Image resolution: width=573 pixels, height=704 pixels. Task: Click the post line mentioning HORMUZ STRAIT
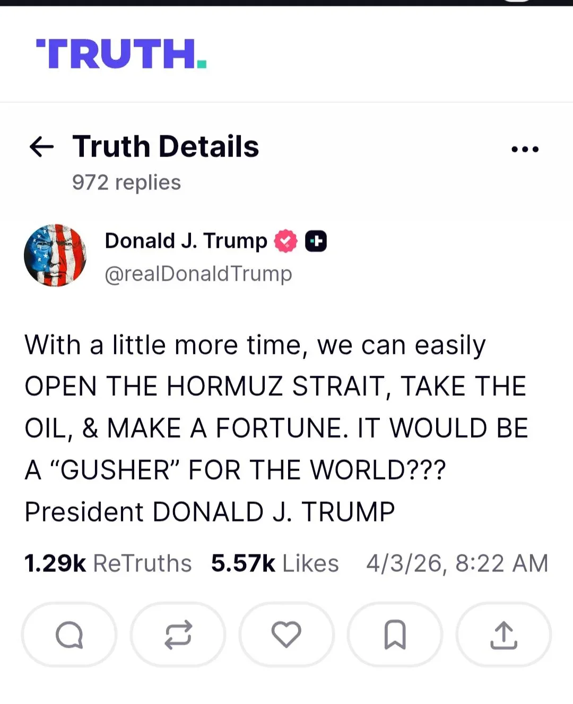tap(275, 386)
